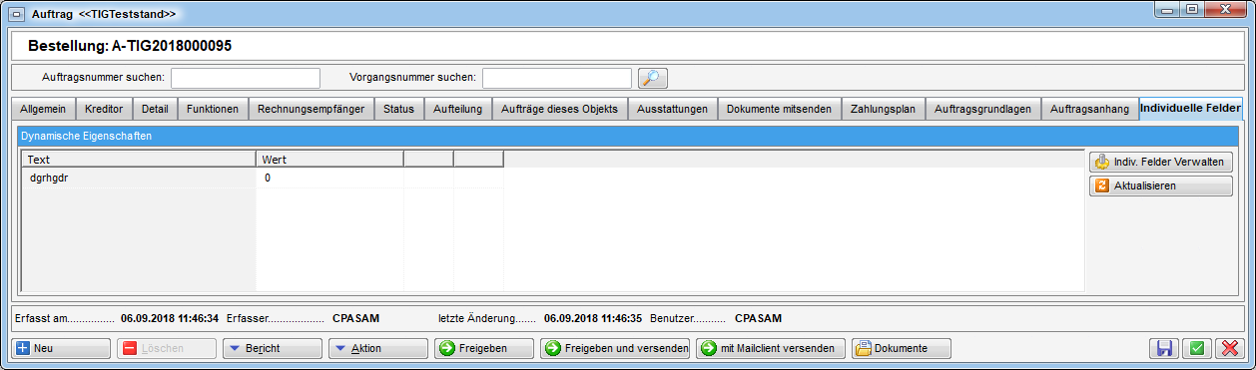Open the Dokumente mitsenden tab
The height and width of the screenshot is (370, 1256).
tap(780, 109)
